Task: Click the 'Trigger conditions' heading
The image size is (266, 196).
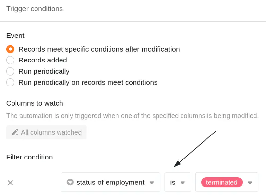Action: (34, 9)
